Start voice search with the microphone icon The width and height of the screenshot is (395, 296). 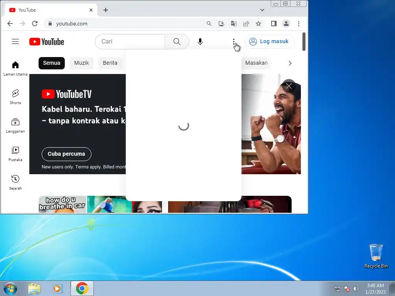tap(200, 42)
